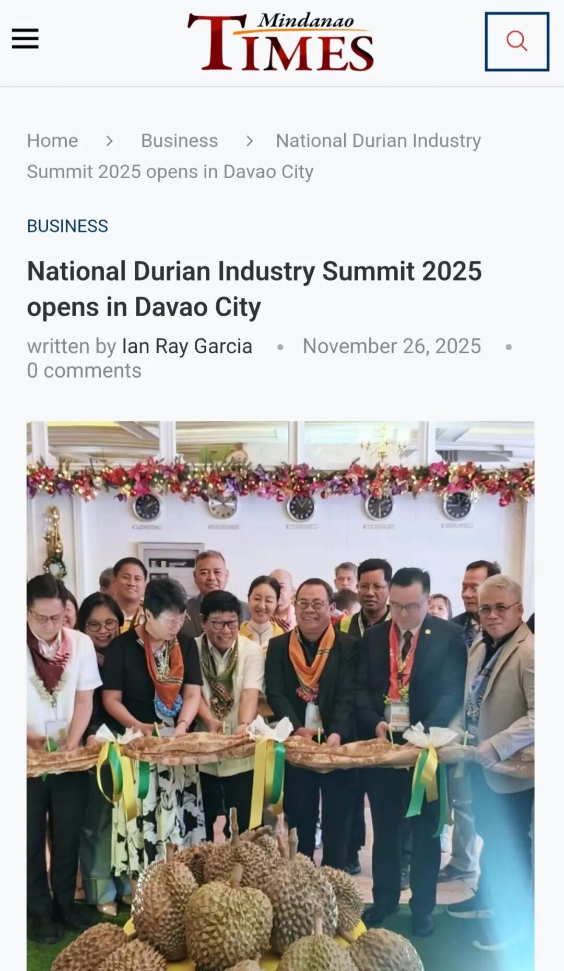Click the chevron after Home breadcrumb
This screenshot has width=564, height=971.
(x=109, y=141)
